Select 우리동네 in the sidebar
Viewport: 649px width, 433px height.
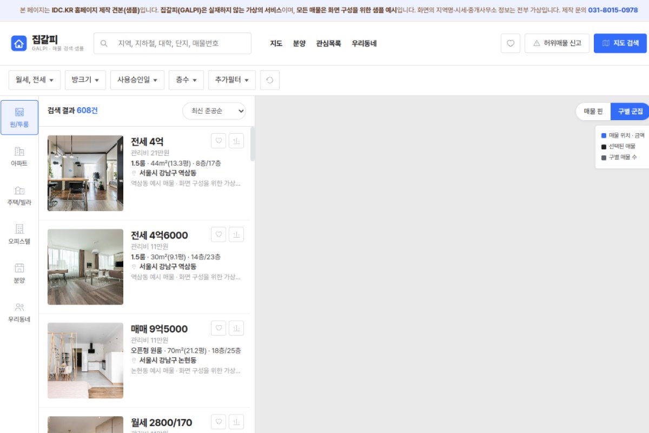click(19, 312)
